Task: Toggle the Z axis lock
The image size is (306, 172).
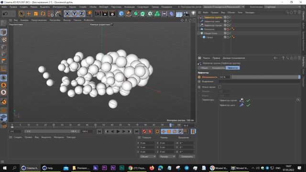Action: point(82,14)
